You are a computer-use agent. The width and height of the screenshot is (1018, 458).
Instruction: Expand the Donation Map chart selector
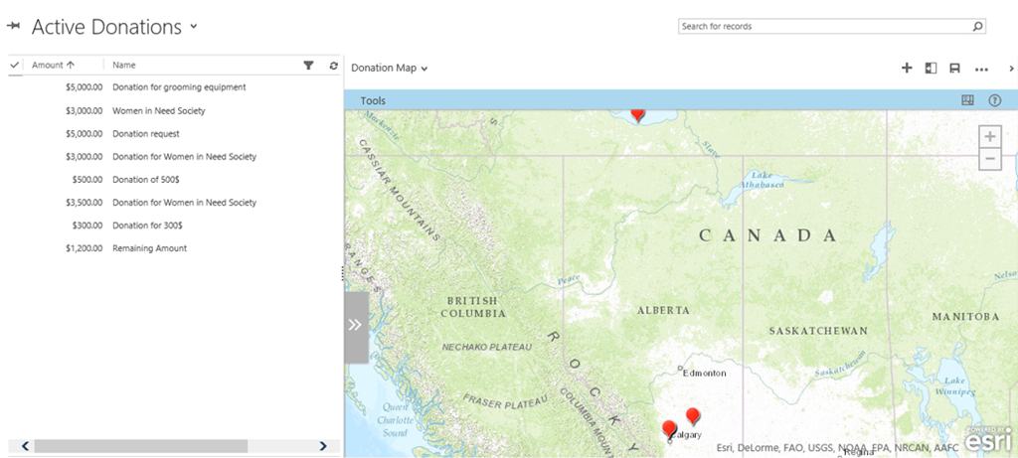(x=390, y=69)
